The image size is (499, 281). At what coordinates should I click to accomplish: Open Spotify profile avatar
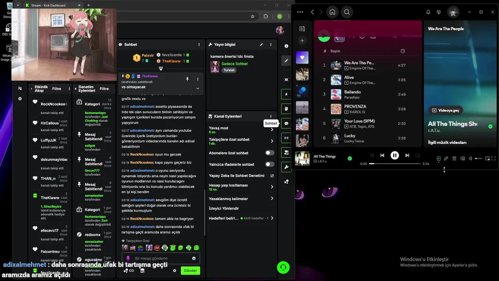point(453,12)
